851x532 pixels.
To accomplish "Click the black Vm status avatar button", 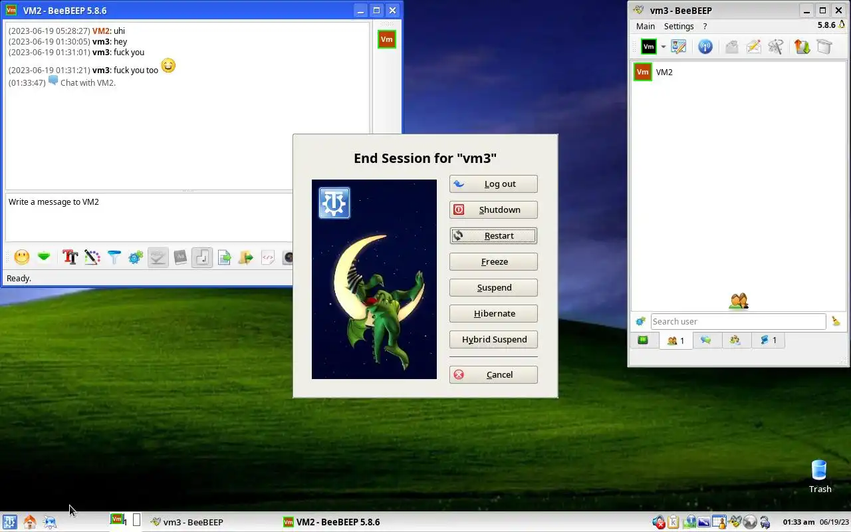I will (649, 47).
